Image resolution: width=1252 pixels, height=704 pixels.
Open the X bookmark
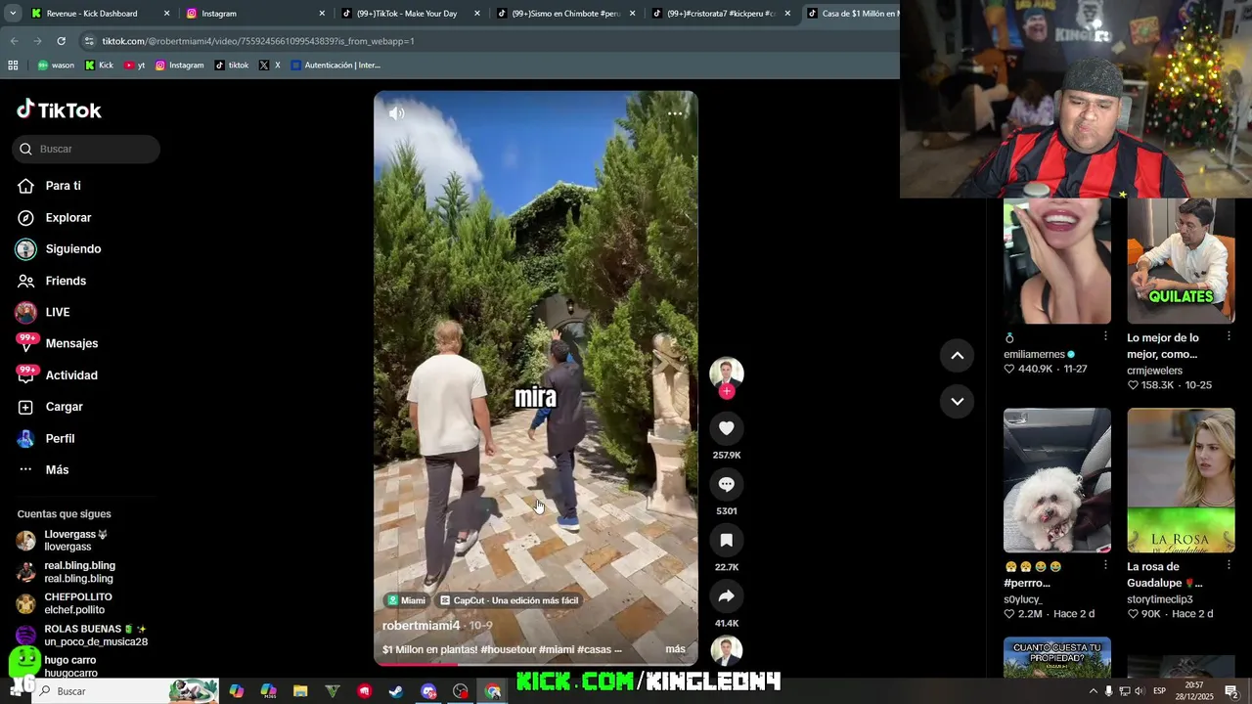click(x=270, y=66)
